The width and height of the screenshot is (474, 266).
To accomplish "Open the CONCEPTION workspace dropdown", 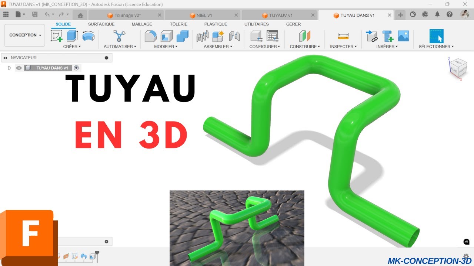I will tap(25, 35).
